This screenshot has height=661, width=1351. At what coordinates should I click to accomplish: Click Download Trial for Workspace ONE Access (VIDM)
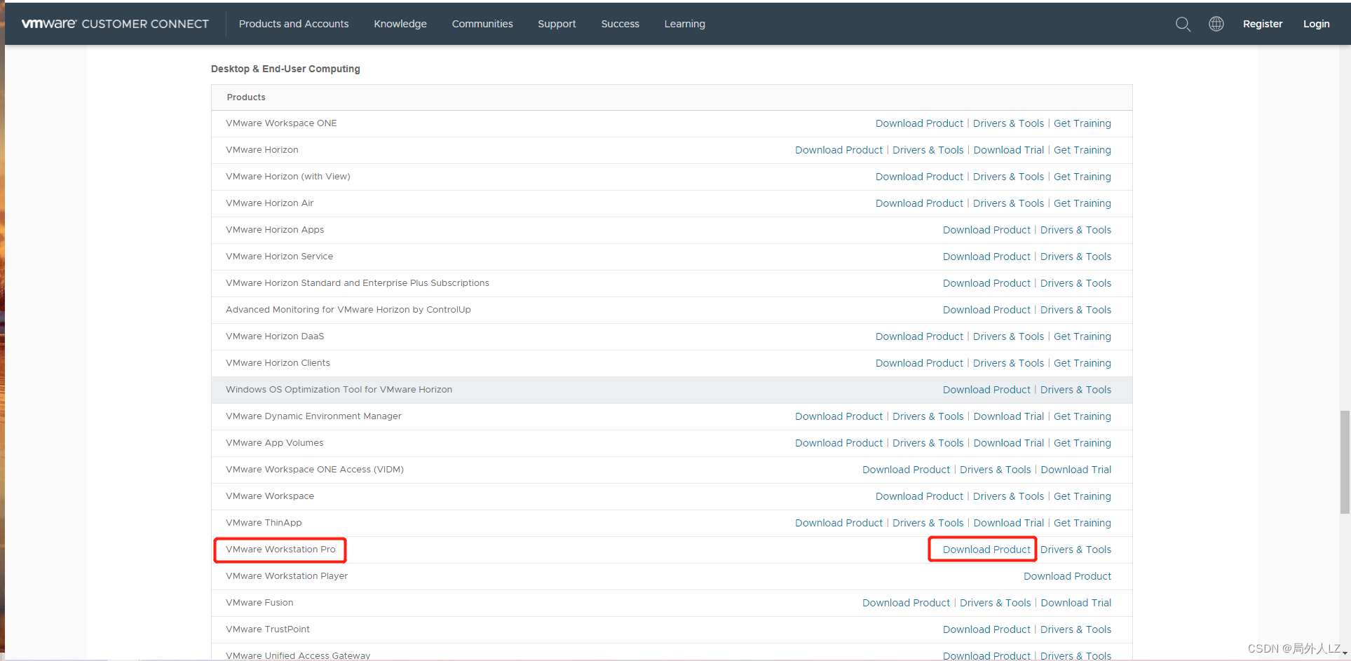coord(1076,470)
